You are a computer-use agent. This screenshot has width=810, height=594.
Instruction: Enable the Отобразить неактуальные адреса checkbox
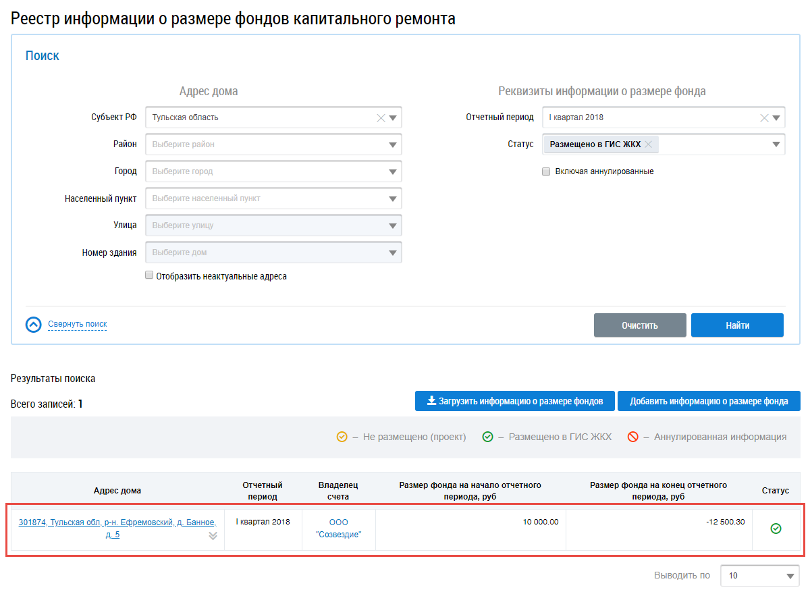149,275
